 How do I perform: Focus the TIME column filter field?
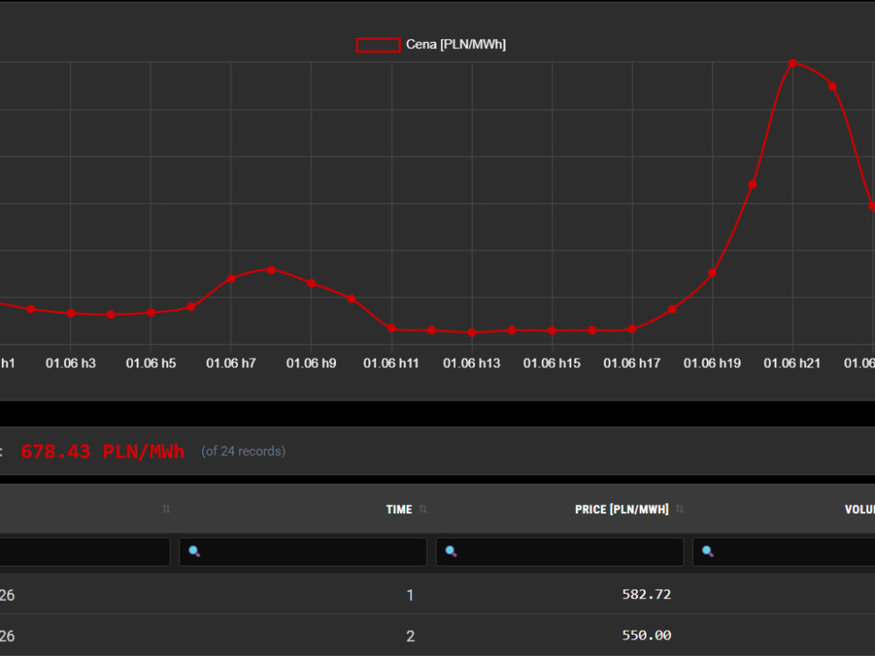[x=303, y=552]
